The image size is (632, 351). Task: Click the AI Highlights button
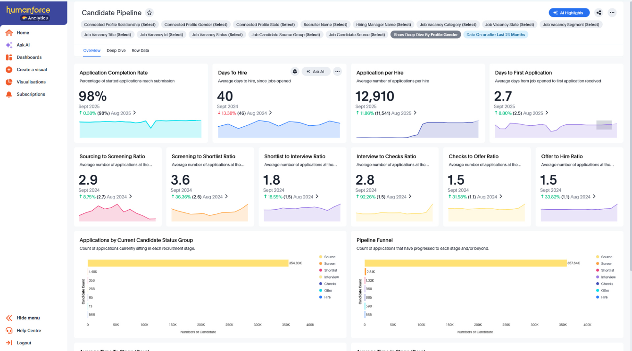point(569,13)
